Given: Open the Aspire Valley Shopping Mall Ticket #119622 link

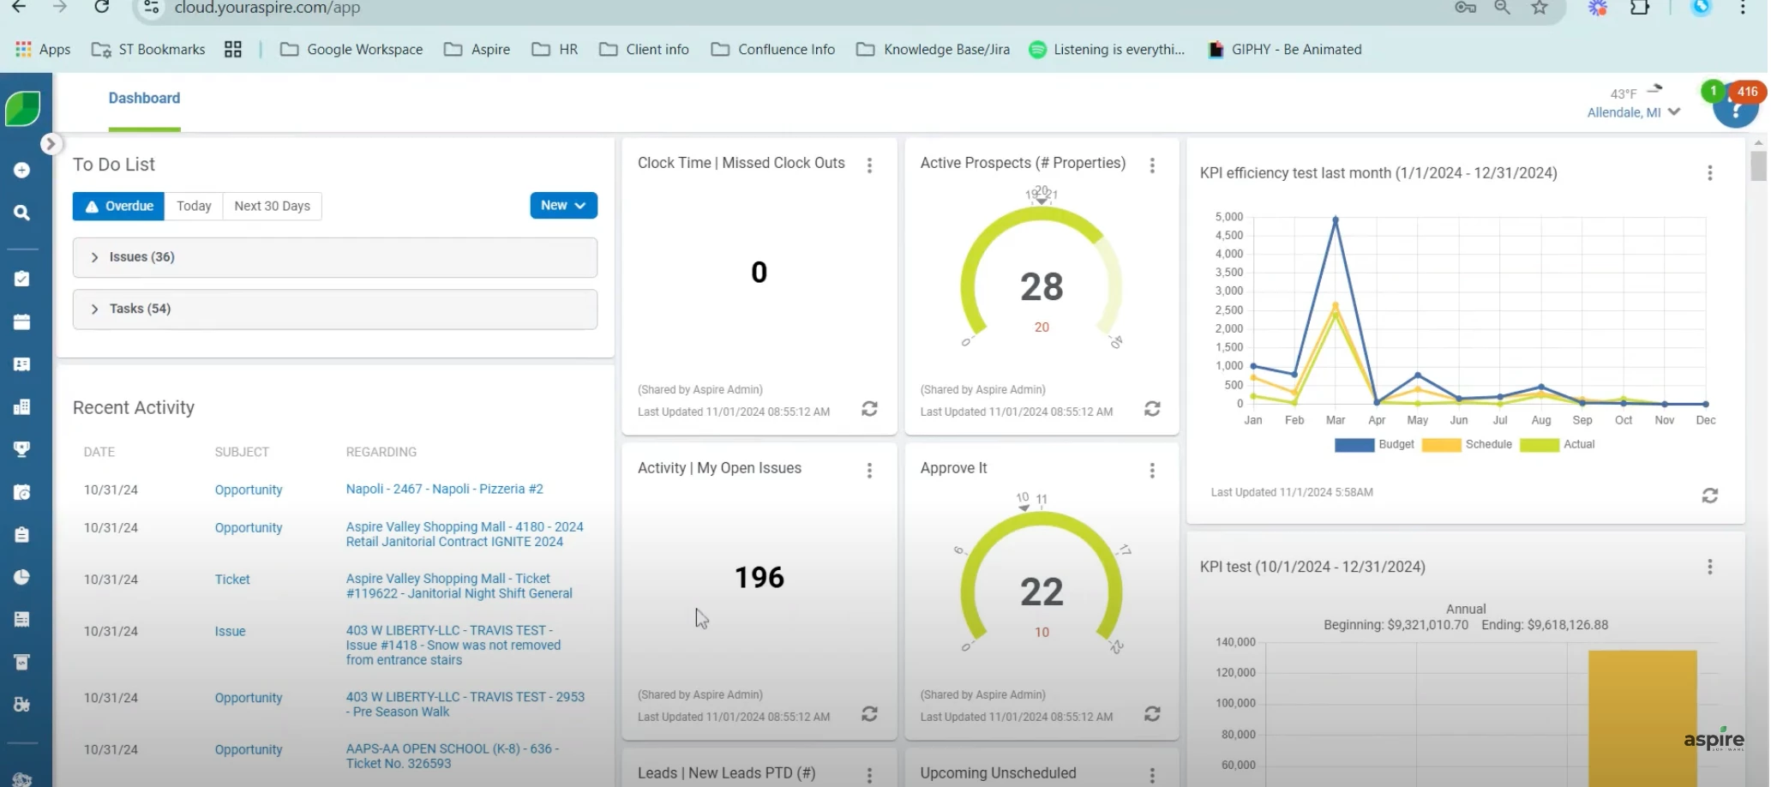Looking at the screenshot, I should click(459, 586).
